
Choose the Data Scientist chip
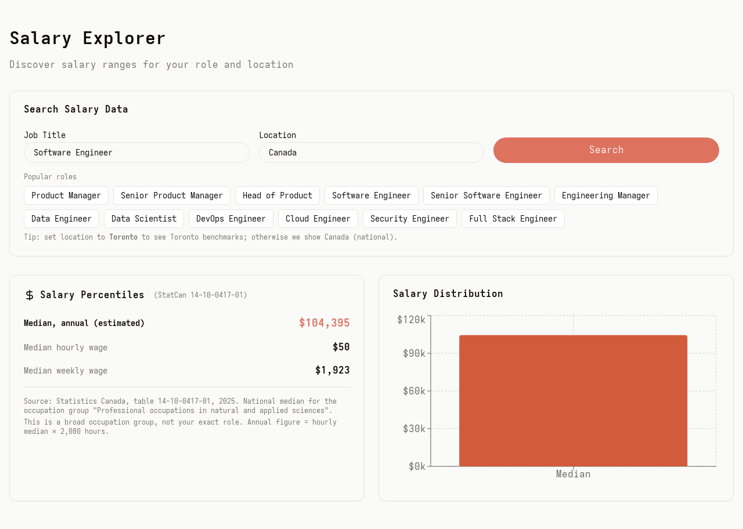pyautogui.click(x=144, y=219)
